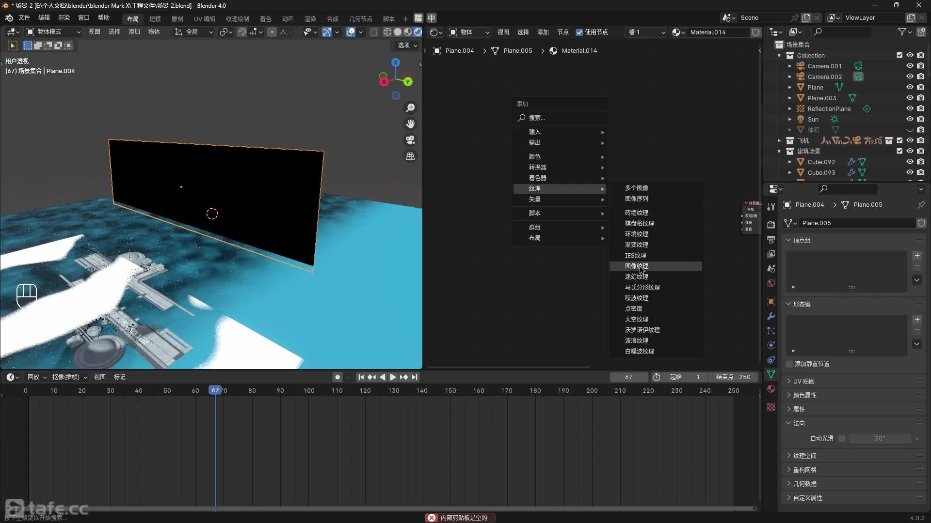The width and height of the screenshot is (931, 523).
Task: Disable render for Plane.003 camera icon
Action: click(920, 98)
